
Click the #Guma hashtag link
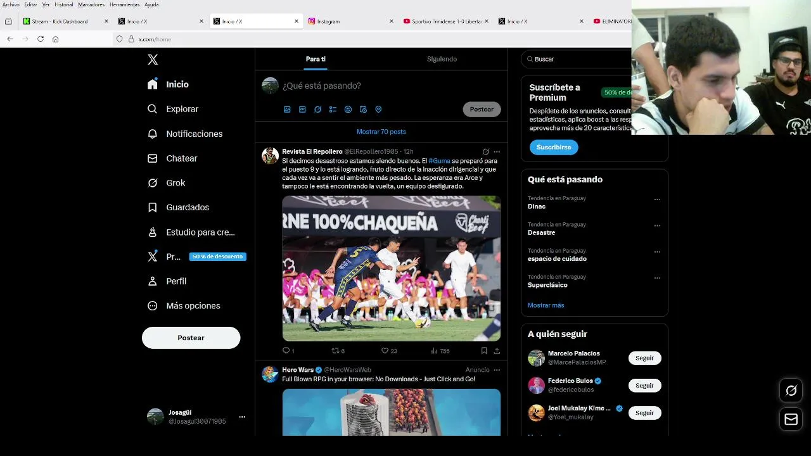[439, 161]
